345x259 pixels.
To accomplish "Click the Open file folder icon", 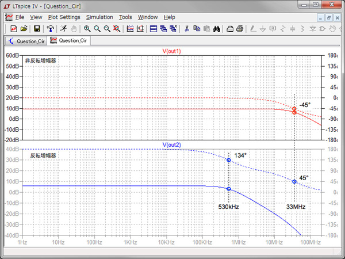I will 24,28.
